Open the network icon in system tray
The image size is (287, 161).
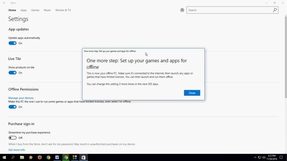click(259, 157)
